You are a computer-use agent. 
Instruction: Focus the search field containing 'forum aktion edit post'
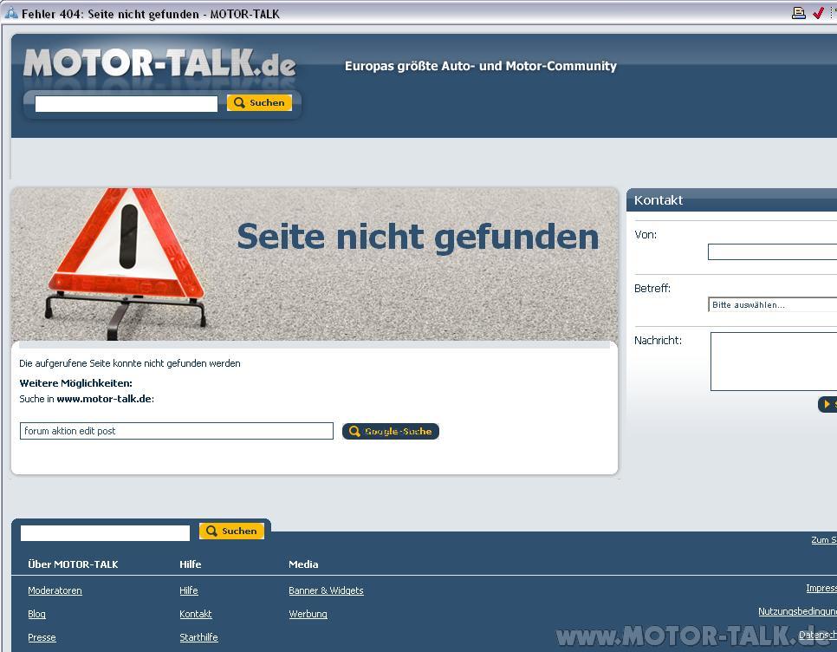pyautogui.click(x=177, y=431)
